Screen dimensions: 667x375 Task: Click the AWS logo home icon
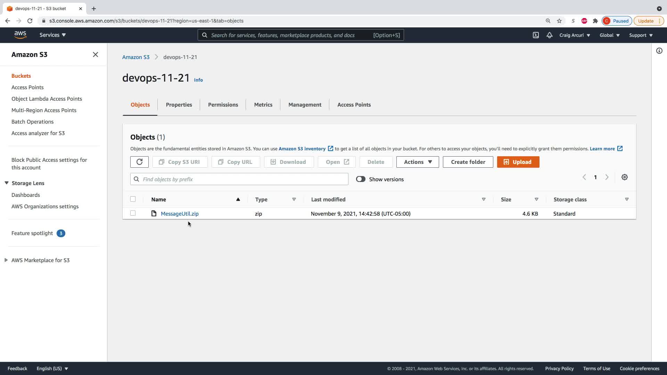coord(20,35)
